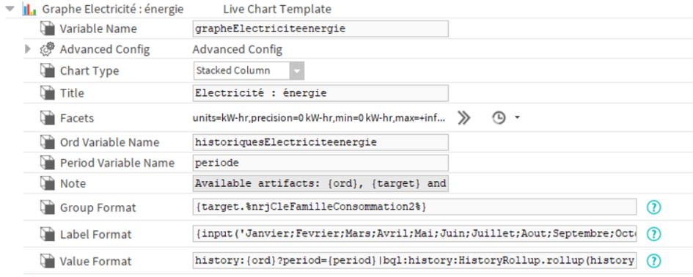This screenshot has width=693, height=277.
Task: Click the clock history icon in Facets row
Action: 499,118
